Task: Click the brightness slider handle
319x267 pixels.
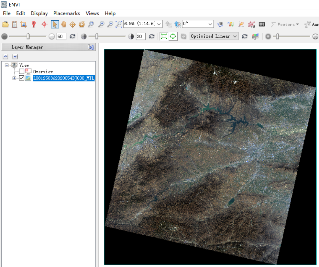Action: coord(28,36)
